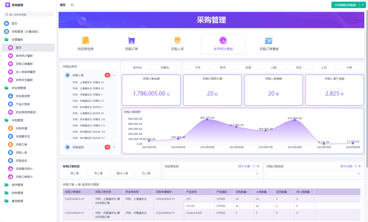Expand the 财务管理 folder
The height and width of the screenshot is (222, 368).
pos(28,193)
